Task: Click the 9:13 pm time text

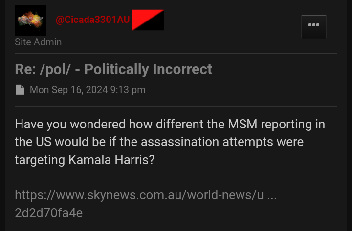Action: (128, 90)
